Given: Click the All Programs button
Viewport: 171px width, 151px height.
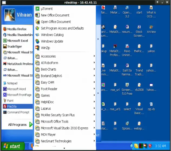Looking at the screenshot, I should tap(20, 125).
